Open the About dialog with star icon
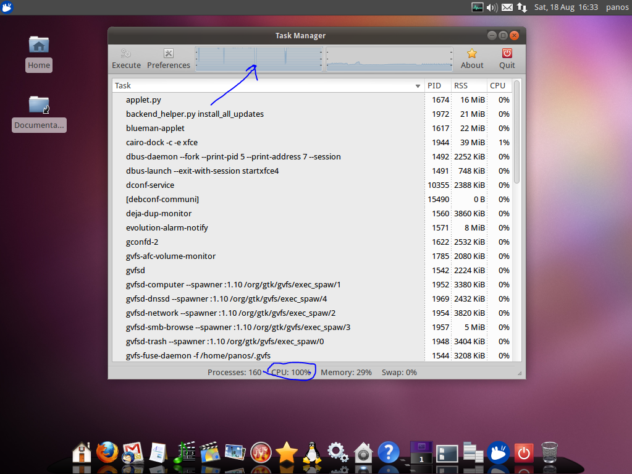632x474 pixels. point(472,59)
